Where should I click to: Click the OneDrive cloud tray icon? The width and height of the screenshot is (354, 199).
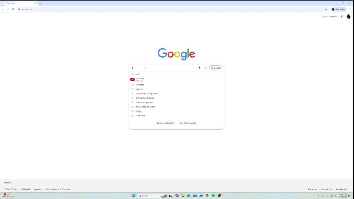coord(323,196)
